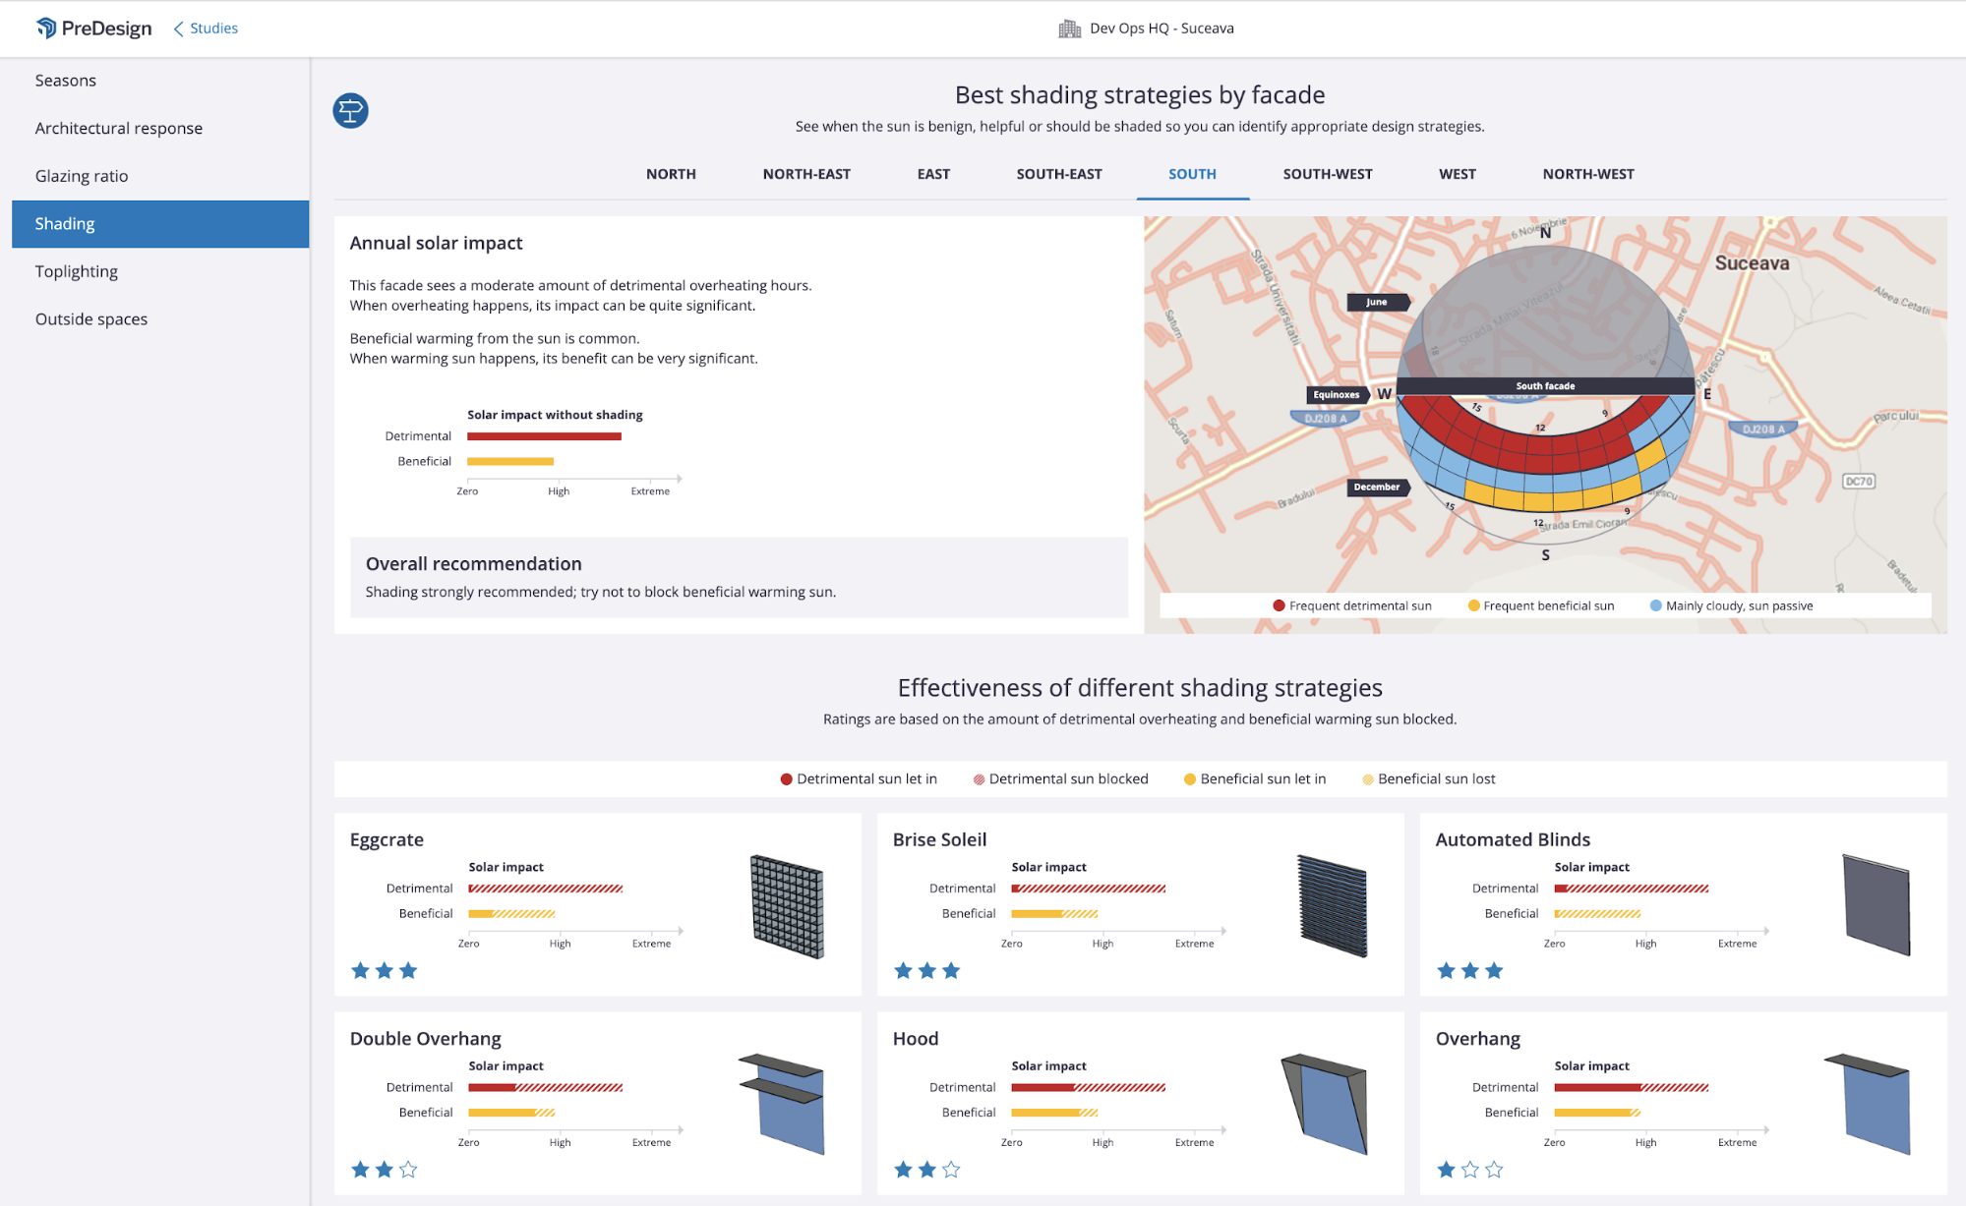The height and width of the screenshot is (1206, 1966).
Task: Click the blue signpost icon beside the heading
Action: (x=350, y=110)
